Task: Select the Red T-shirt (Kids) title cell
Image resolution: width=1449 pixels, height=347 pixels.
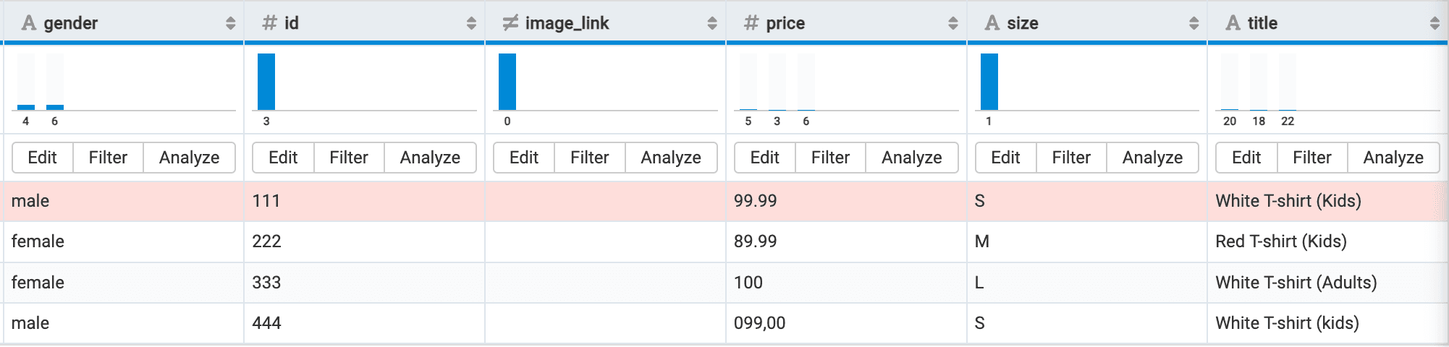Action: 1280,241
